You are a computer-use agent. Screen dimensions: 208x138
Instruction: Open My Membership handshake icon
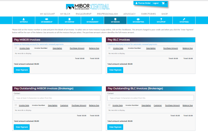coord(46,19)
